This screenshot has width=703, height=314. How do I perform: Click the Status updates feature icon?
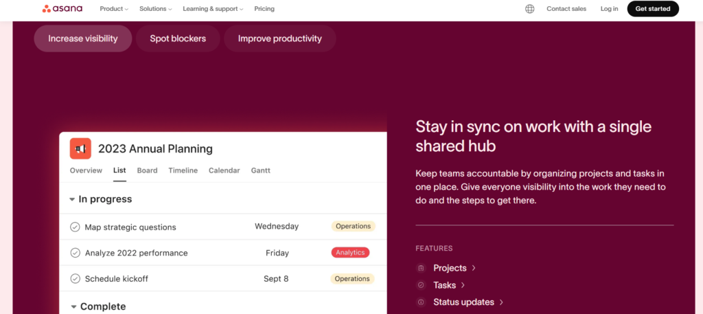click(422, 302)
